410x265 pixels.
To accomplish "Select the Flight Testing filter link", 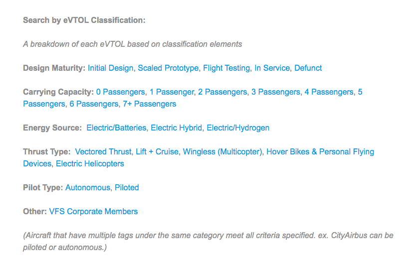I will coord(226,68).
